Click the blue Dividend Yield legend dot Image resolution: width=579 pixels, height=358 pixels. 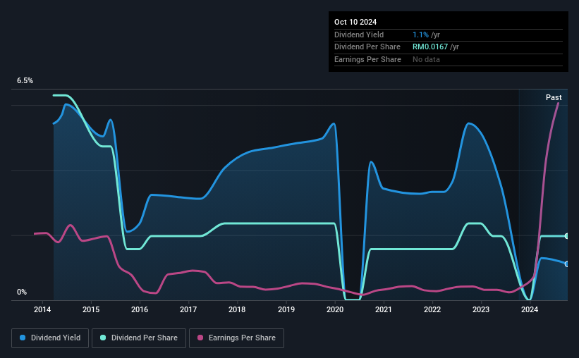point(23,338)
